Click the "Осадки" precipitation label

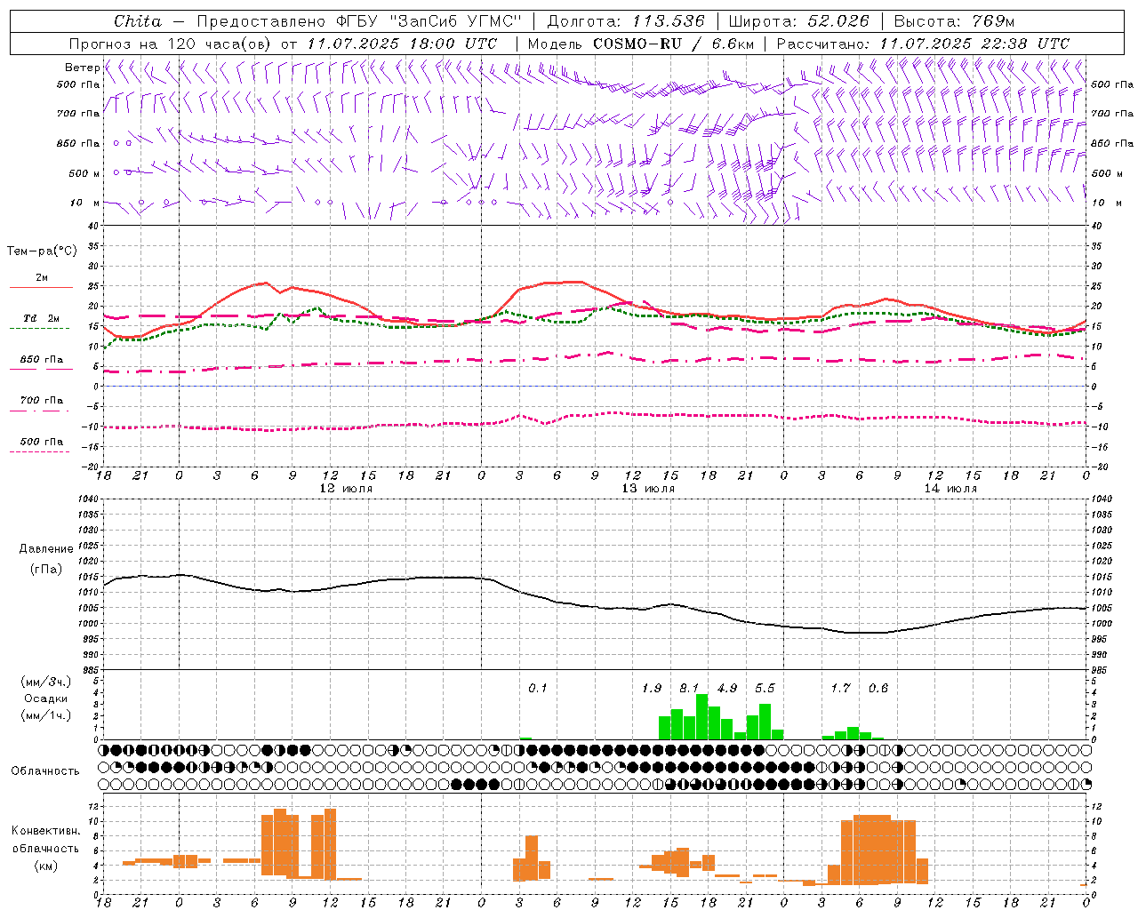[45, 698]
